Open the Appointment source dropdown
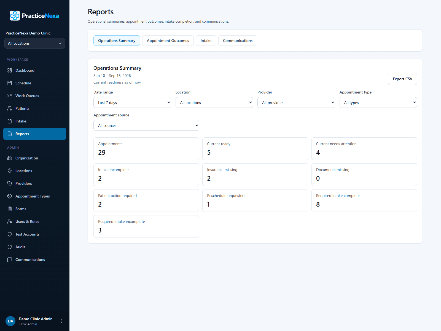Screen dimensions: 441x331 [146, 126]
